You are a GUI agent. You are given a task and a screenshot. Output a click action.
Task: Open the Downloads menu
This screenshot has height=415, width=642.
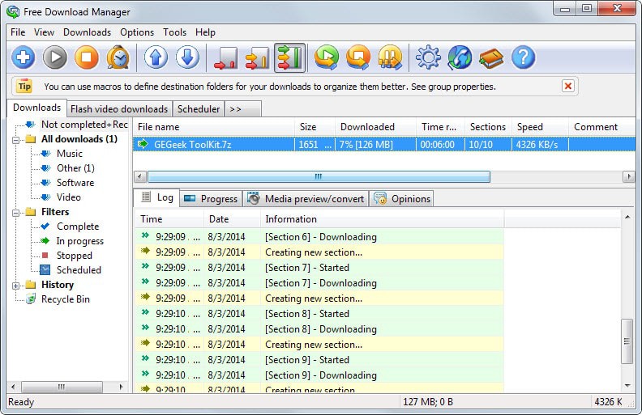click(88, 32)
